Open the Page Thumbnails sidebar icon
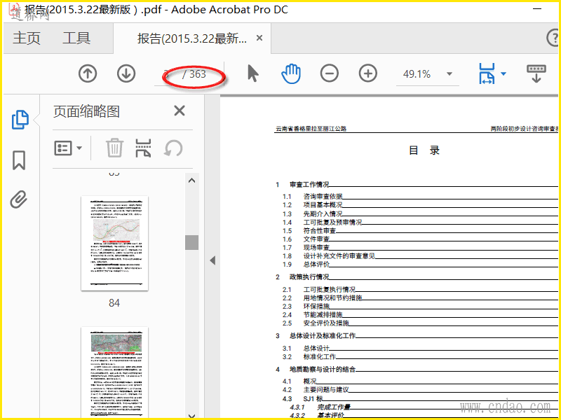The image size is (561, 420). click(20, 120)
